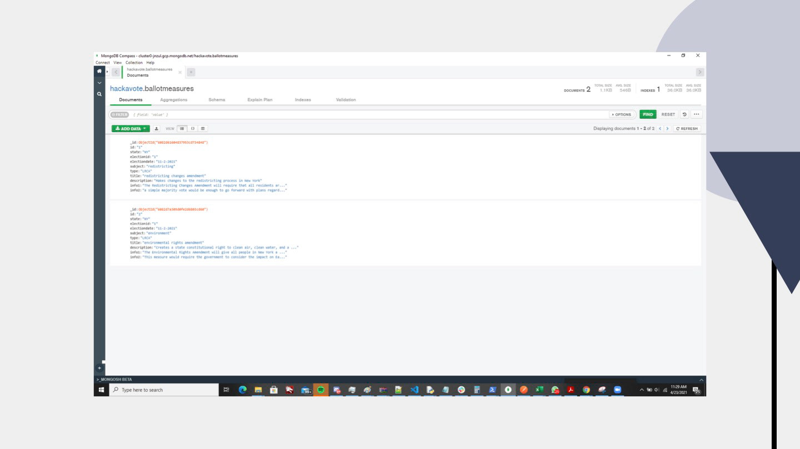The width and height of the screenshot is (800, 449).
Task: Open Microsoft Store from taskbar
Action: (x=274, y=390)
